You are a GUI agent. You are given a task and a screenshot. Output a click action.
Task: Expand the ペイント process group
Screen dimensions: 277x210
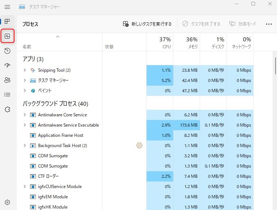pos(25,91)
